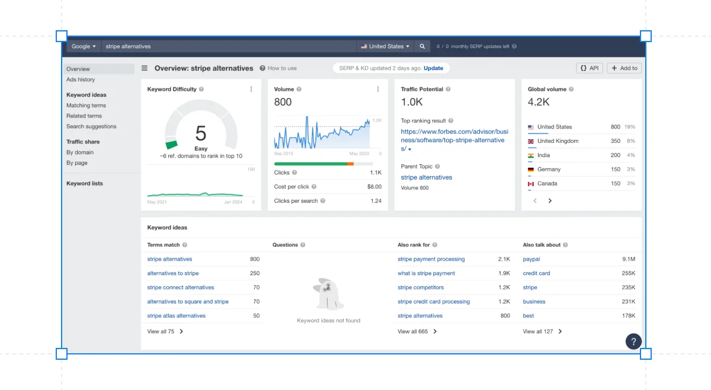The height and width of the screenshot is (390, 711).
Task: Open Related terms in the sidebar
Action: click(84, 116)
